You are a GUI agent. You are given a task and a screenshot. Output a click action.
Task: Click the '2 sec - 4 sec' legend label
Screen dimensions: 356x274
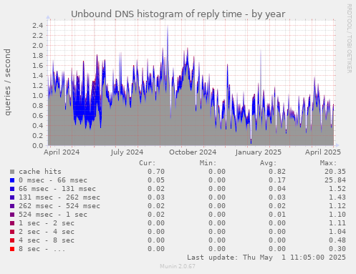tap(47, 232)
